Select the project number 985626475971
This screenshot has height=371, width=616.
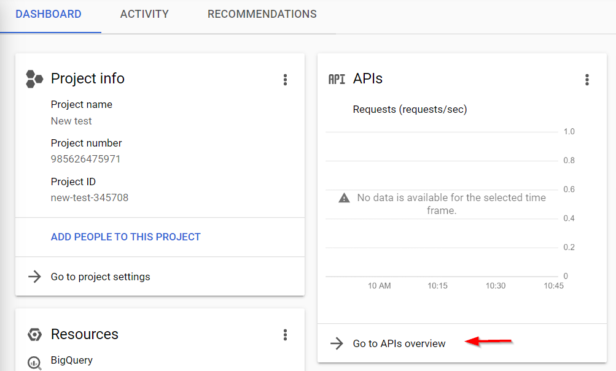click(85, 159)
